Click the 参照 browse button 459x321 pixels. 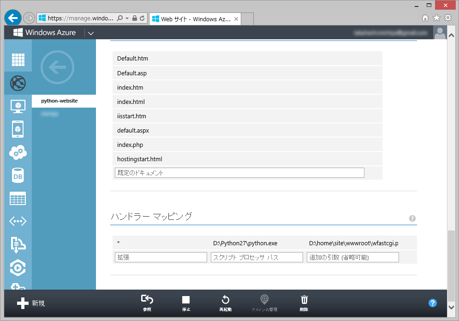[x=147, y=303]
